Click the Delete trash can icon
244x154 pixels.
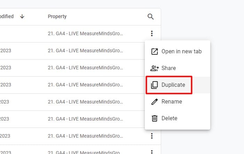coord(155,118)
